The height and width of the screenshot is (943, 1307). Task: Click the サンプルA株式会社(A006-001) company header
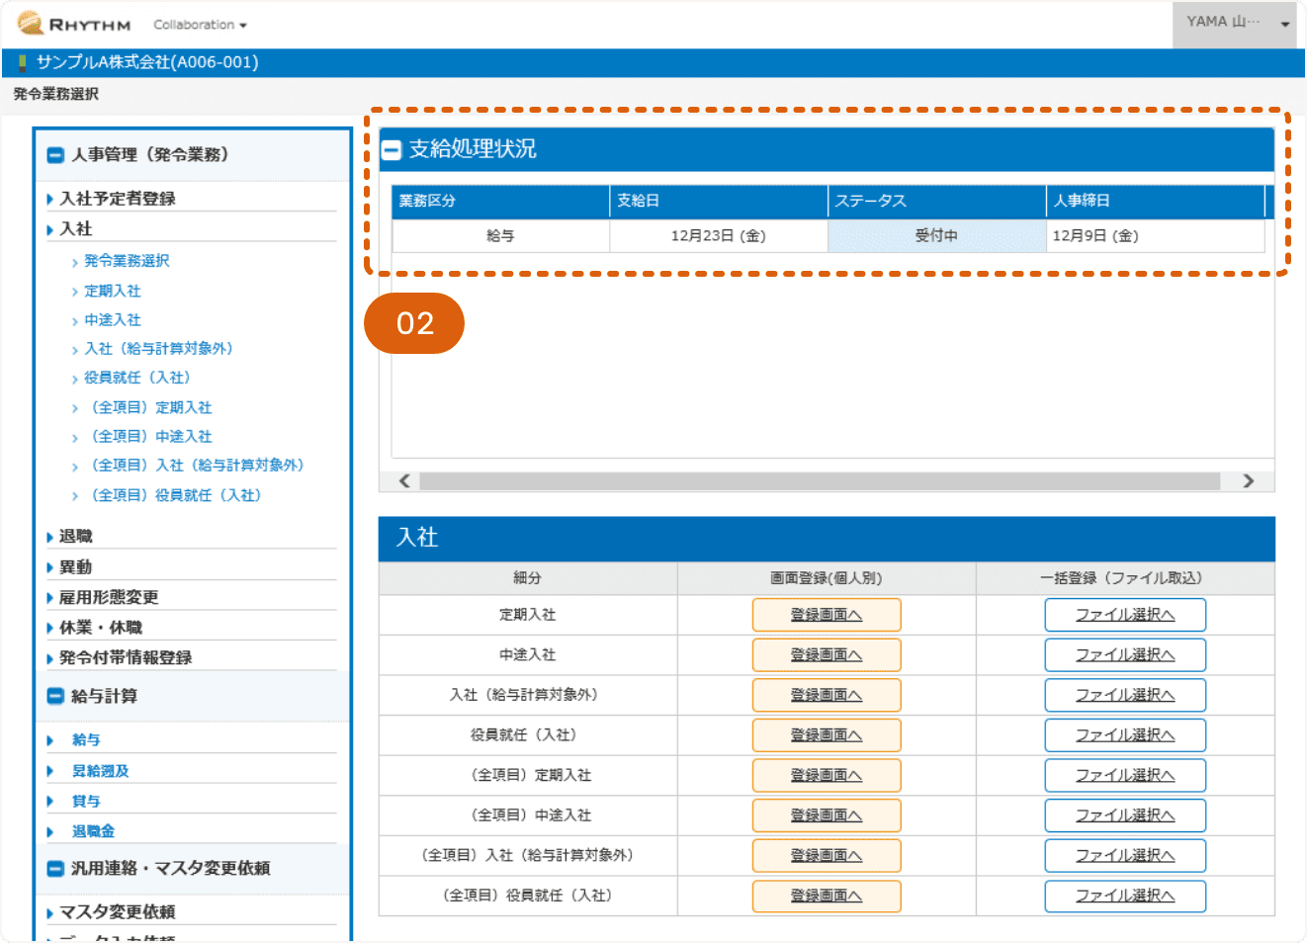(147, 62)
